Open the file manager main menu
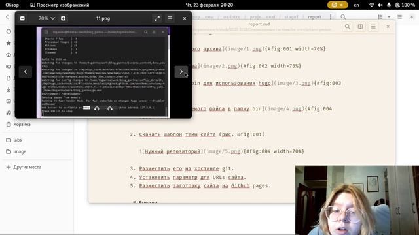419x235 pixels. click(x=400, y=17)
